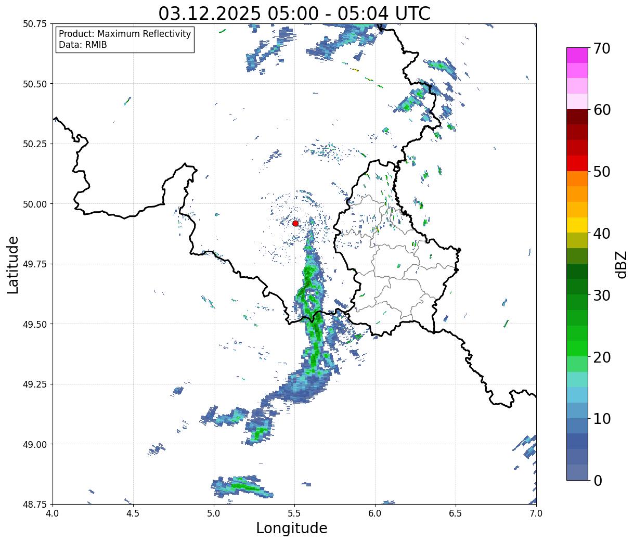Click the latitude tick label 49.00
Image resolution: width=634 pixels, height=541 pixels.
[x=34, y=444]
